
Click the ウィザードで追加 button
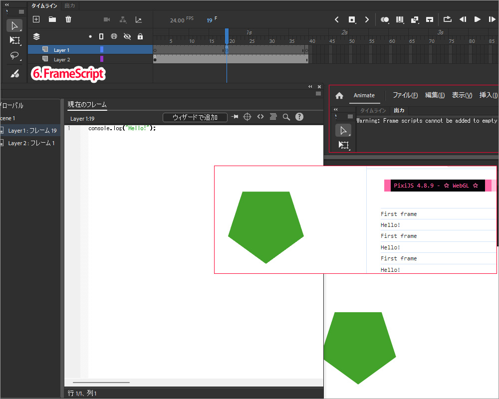click(195, 117)
